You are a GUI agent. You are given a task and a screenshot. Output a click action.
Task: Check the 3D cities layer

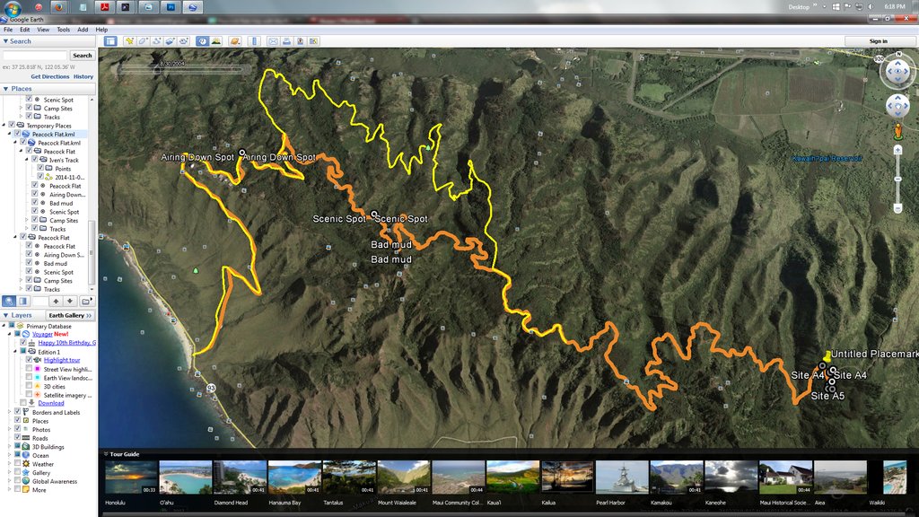tap(29, 386)
